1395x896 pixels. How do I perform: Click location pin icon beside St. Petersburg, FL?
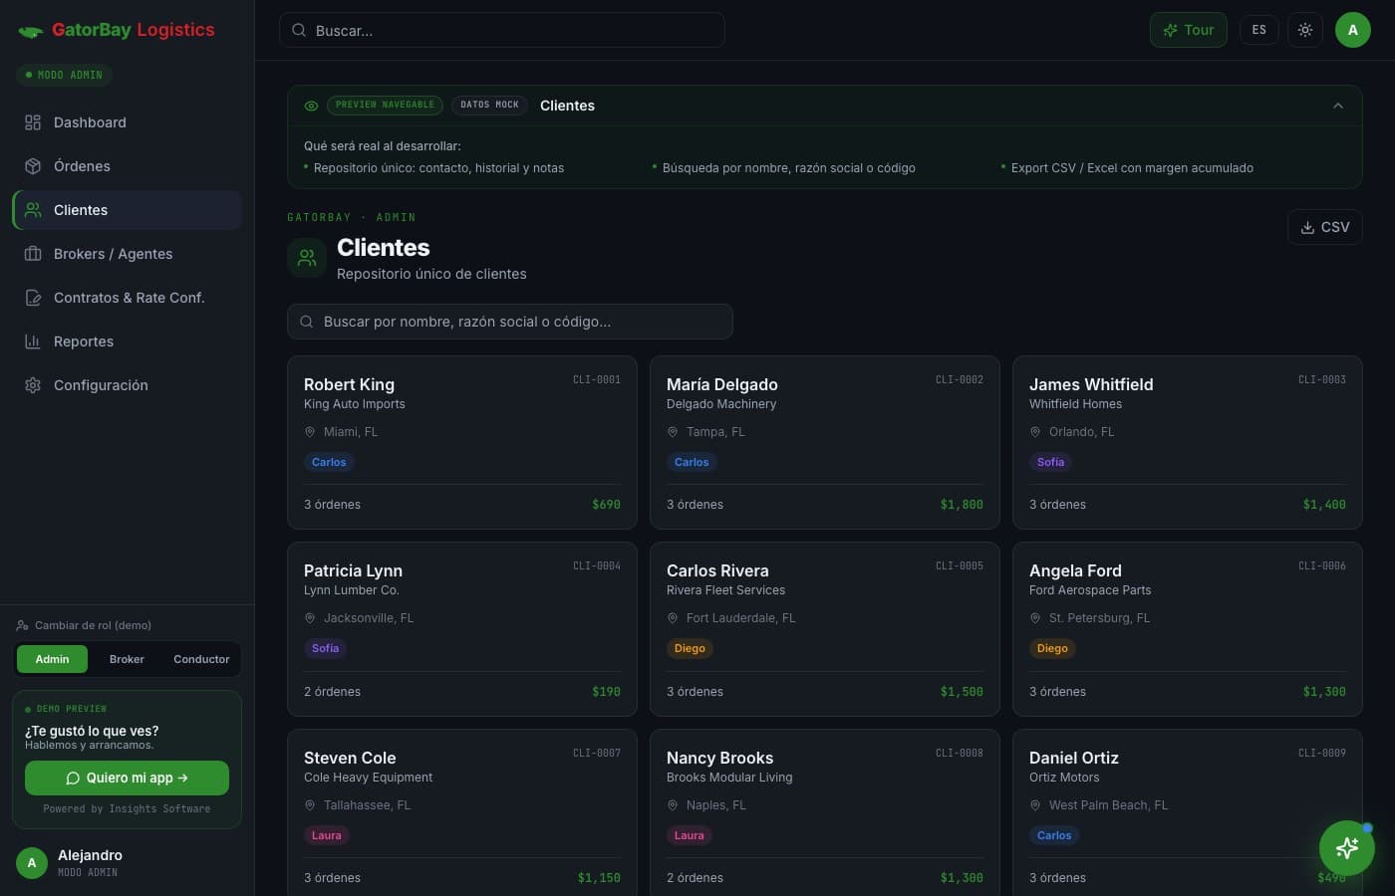[1035, 618]
